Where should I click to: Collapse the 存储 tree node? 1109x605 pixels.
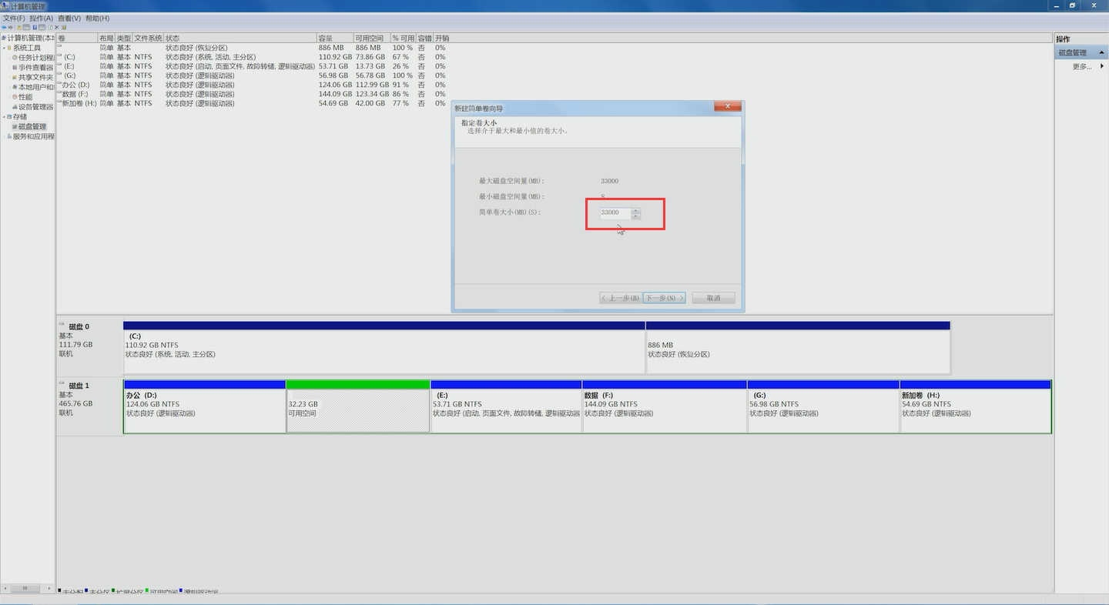[x=4, y=117]
